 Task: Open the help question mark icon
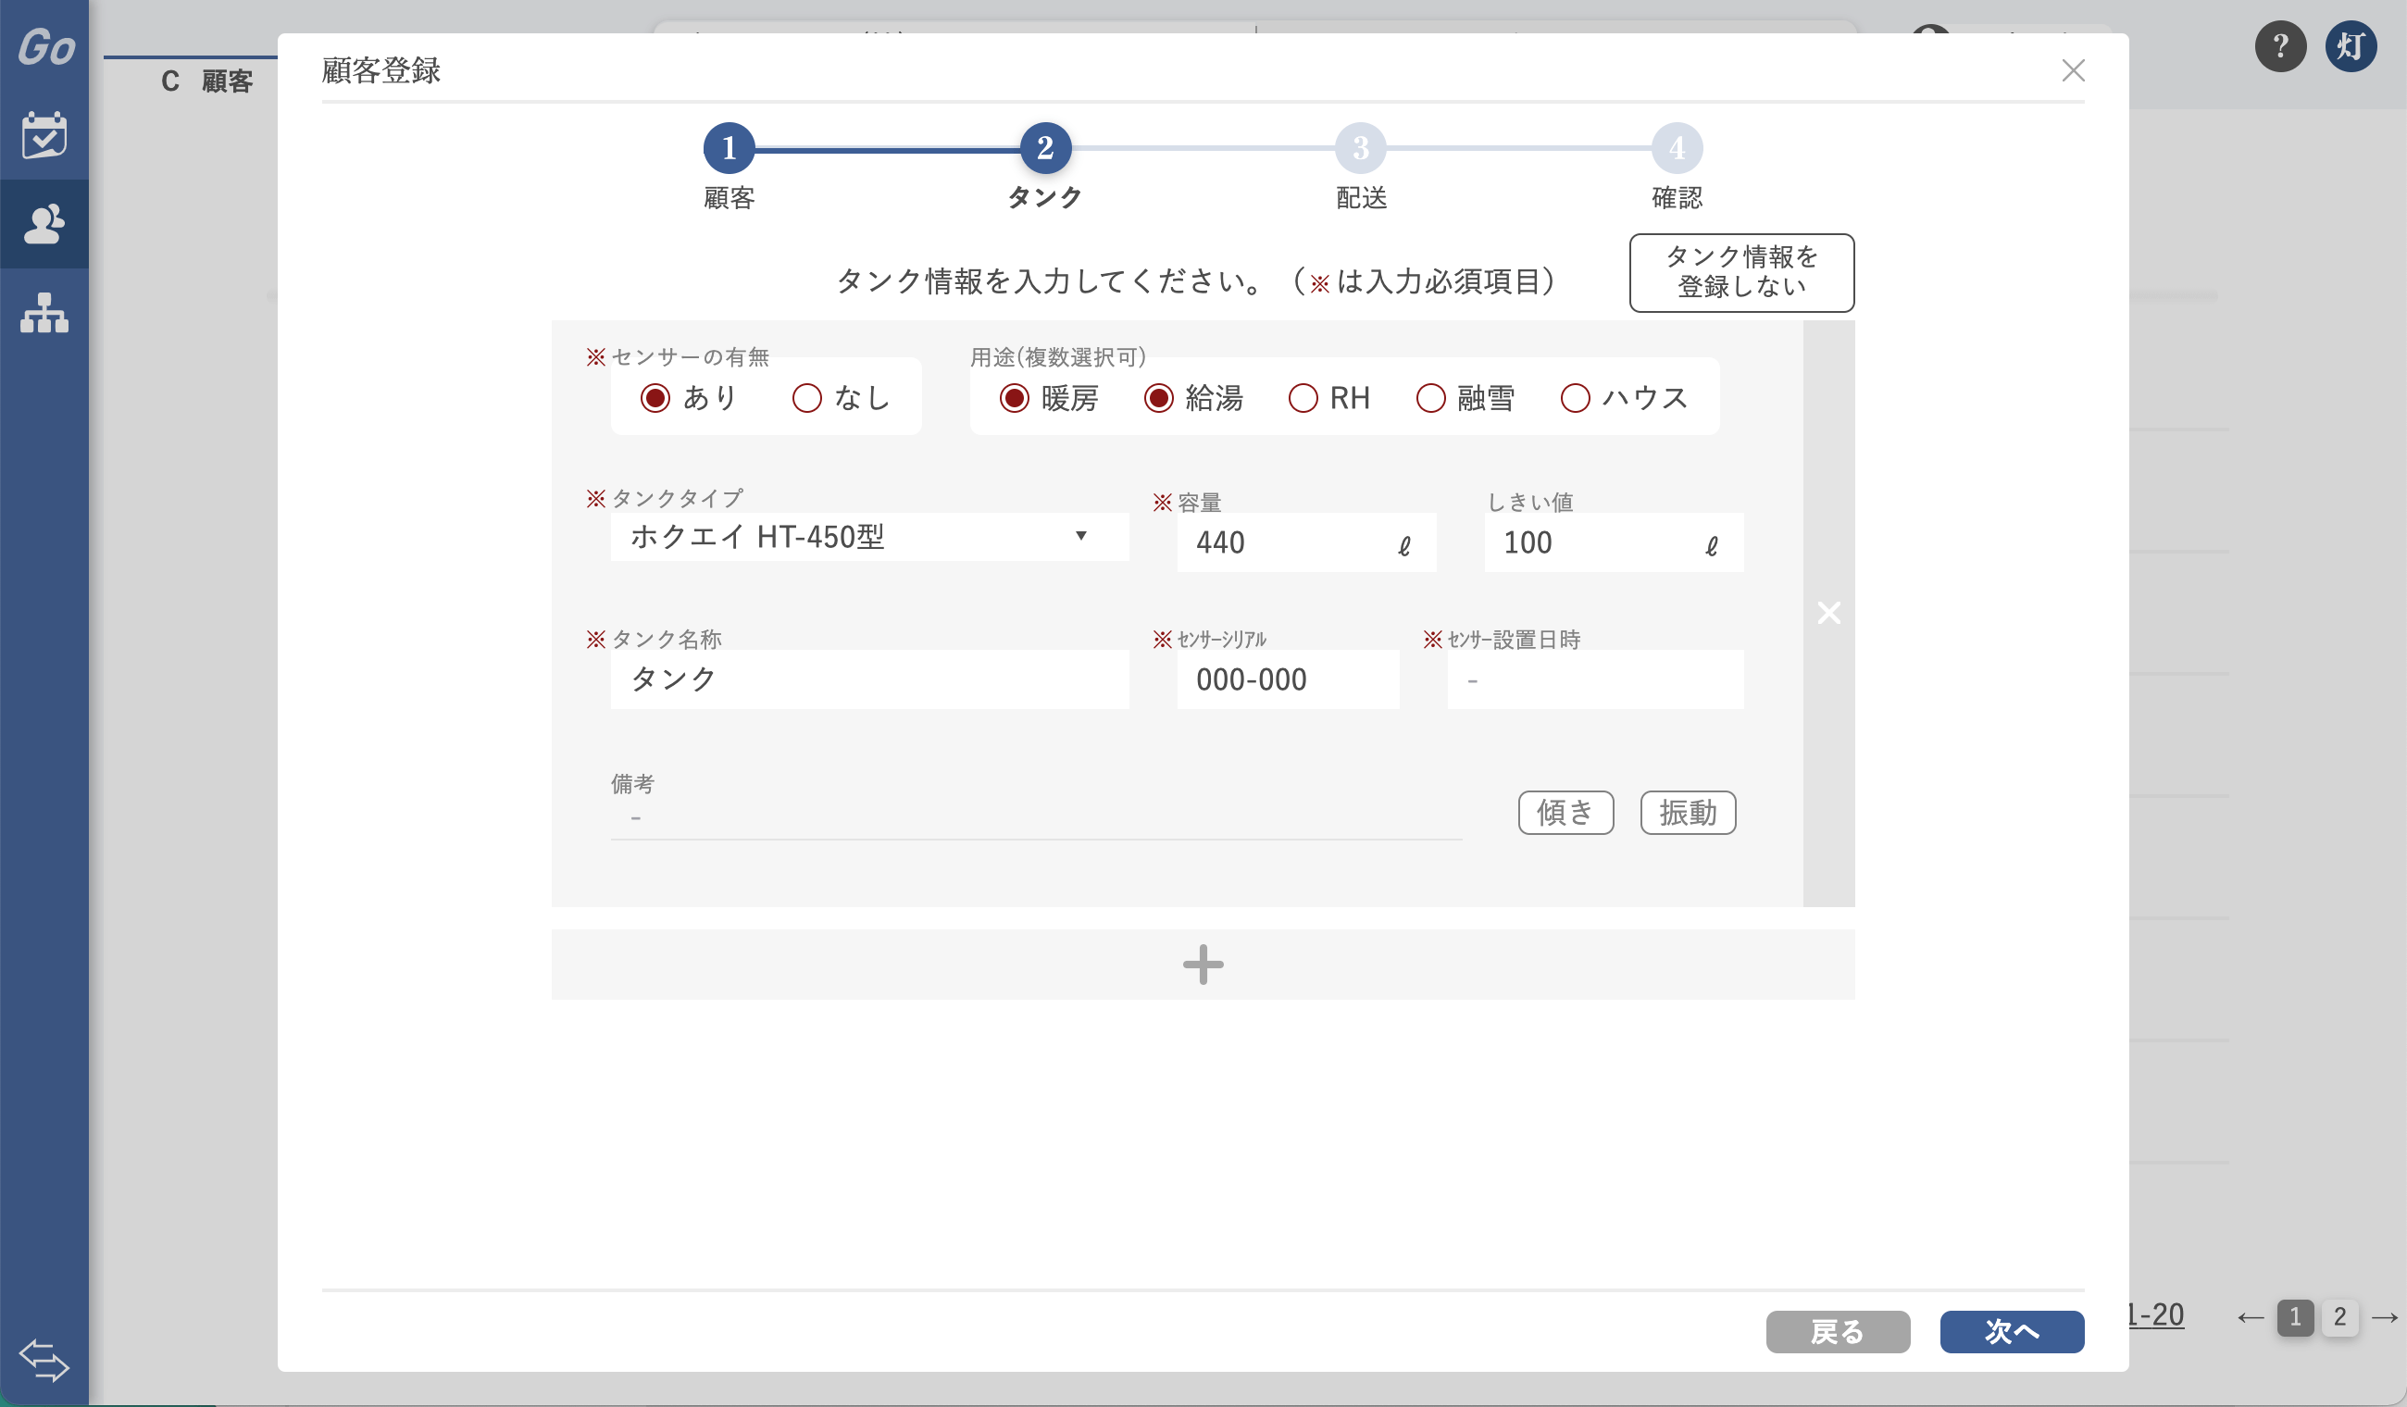[2280, 46]
